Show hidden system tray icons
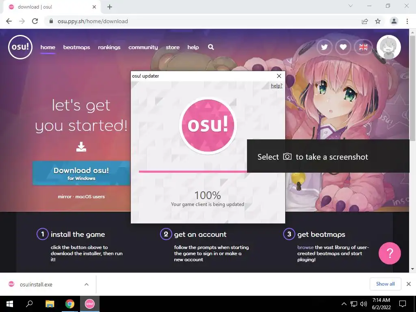416x312 pixels. (344, 304)
